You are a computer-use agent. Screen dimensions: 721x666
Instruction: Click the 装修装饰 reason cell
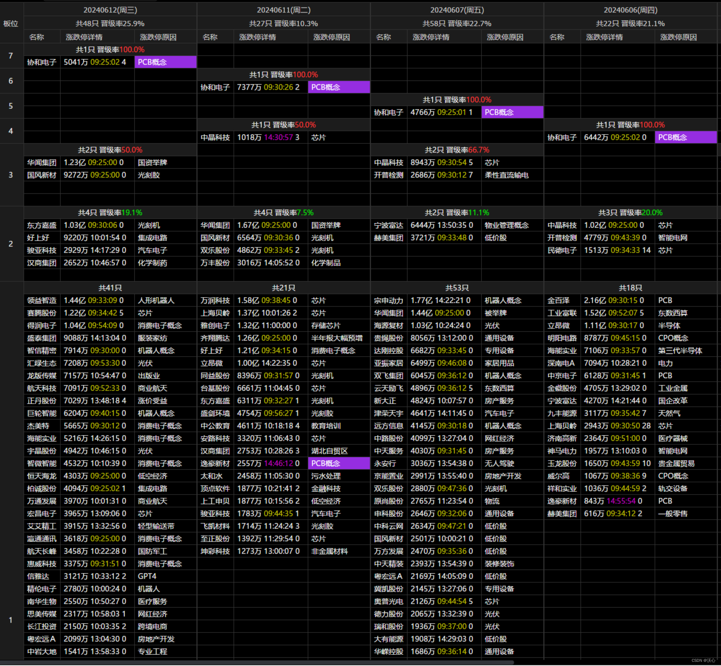click(512, 564)
